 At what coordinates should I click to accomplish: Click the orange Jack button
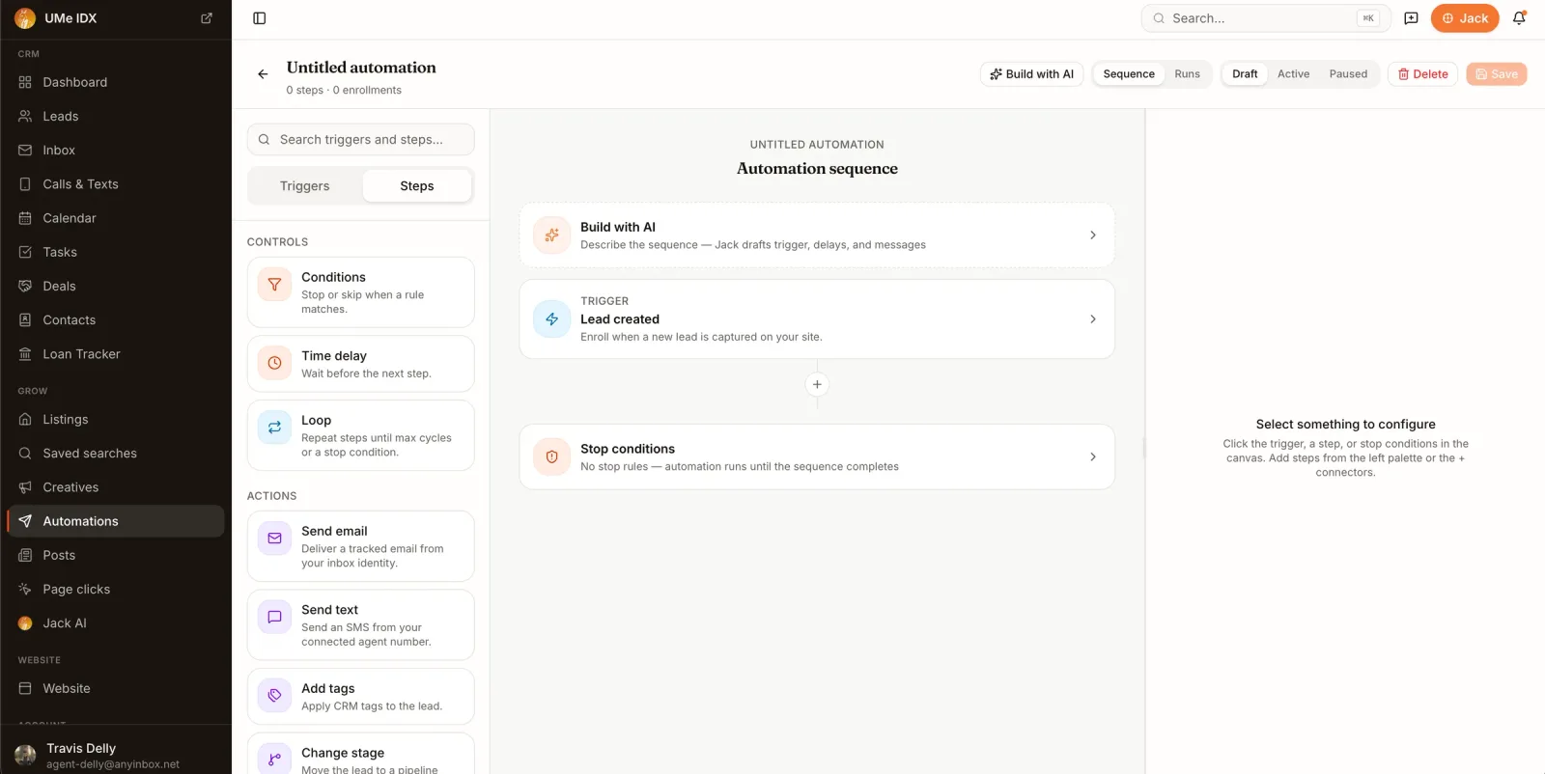point(1465,18)
